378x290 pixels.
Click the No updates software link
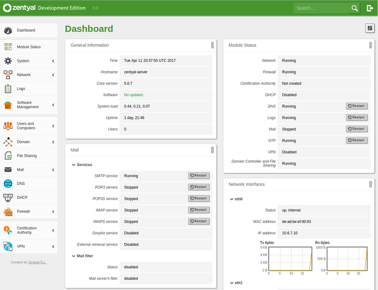pyautogui.click(x=133, y=95)
